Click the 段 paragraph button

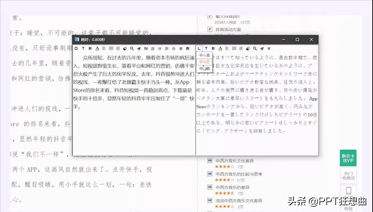[x=153, y=48]
